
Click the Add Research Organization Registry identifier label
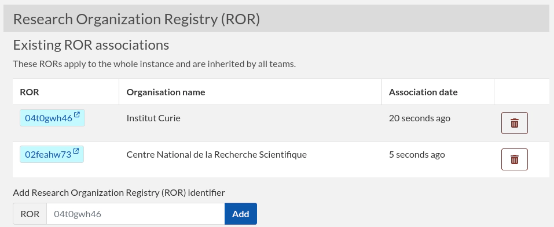pos(119,192)
